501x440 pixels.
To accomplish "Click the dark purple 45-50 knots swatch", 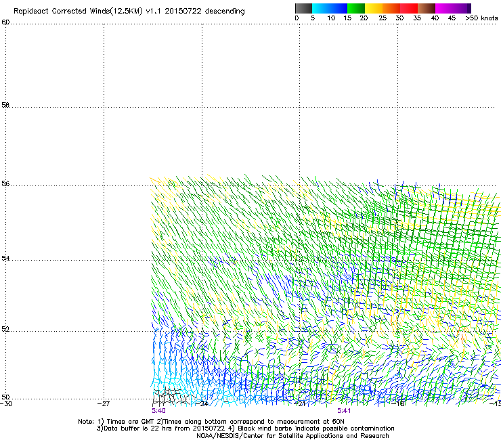I will 462,8.
